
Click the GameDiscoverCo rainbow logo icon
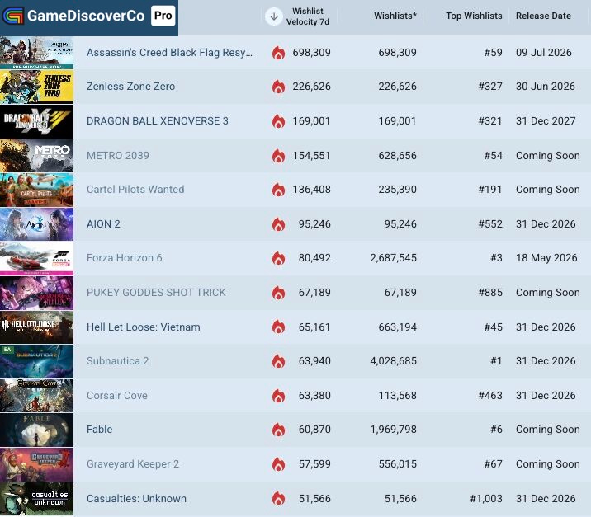coord(13,16)
